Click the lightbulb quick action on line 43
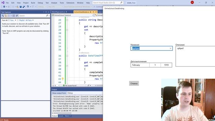 [63, 79]
